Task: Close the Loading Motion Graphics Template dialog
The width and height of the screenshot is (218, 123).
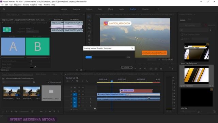Action: pyautogui.click(x=132, y=48)
